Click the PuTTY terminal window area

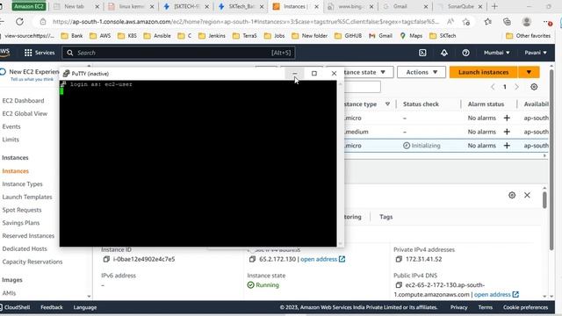pos(198,163)
